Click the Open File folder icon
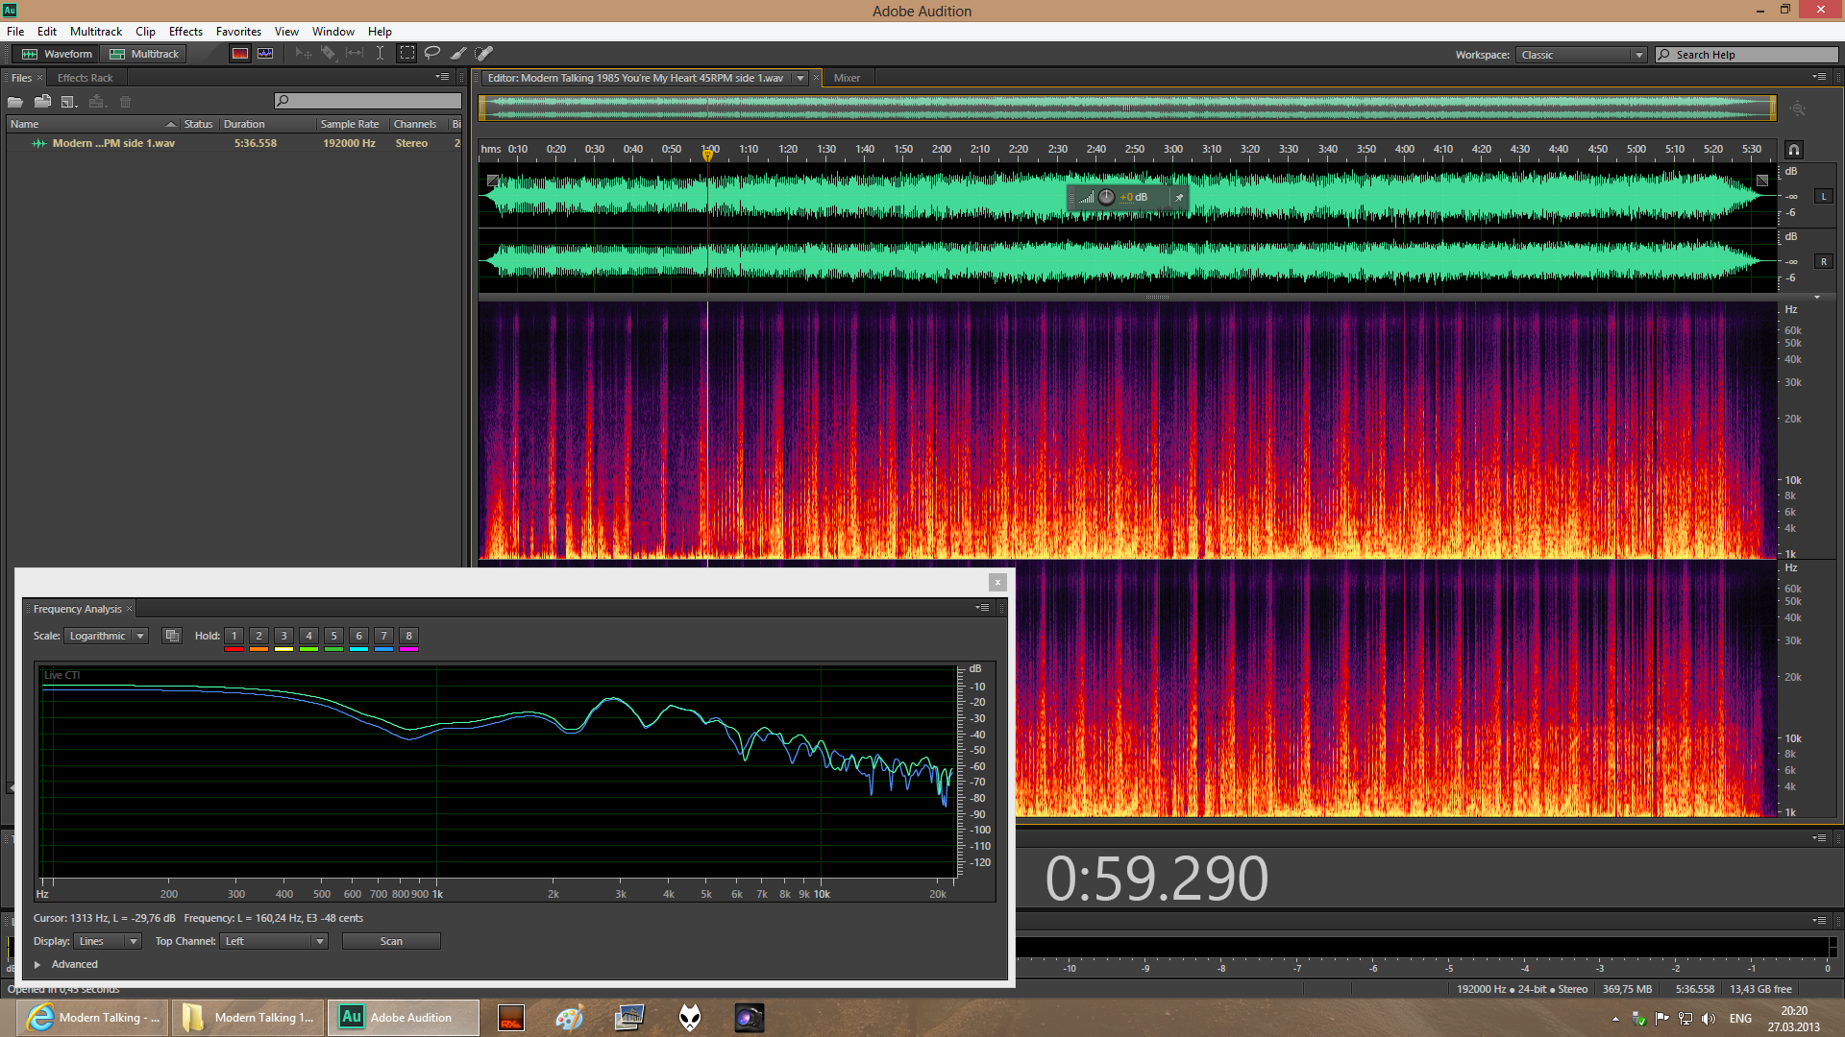Image resolution: width=1845 pixels, height=1037 pixels. coord(15,102)
